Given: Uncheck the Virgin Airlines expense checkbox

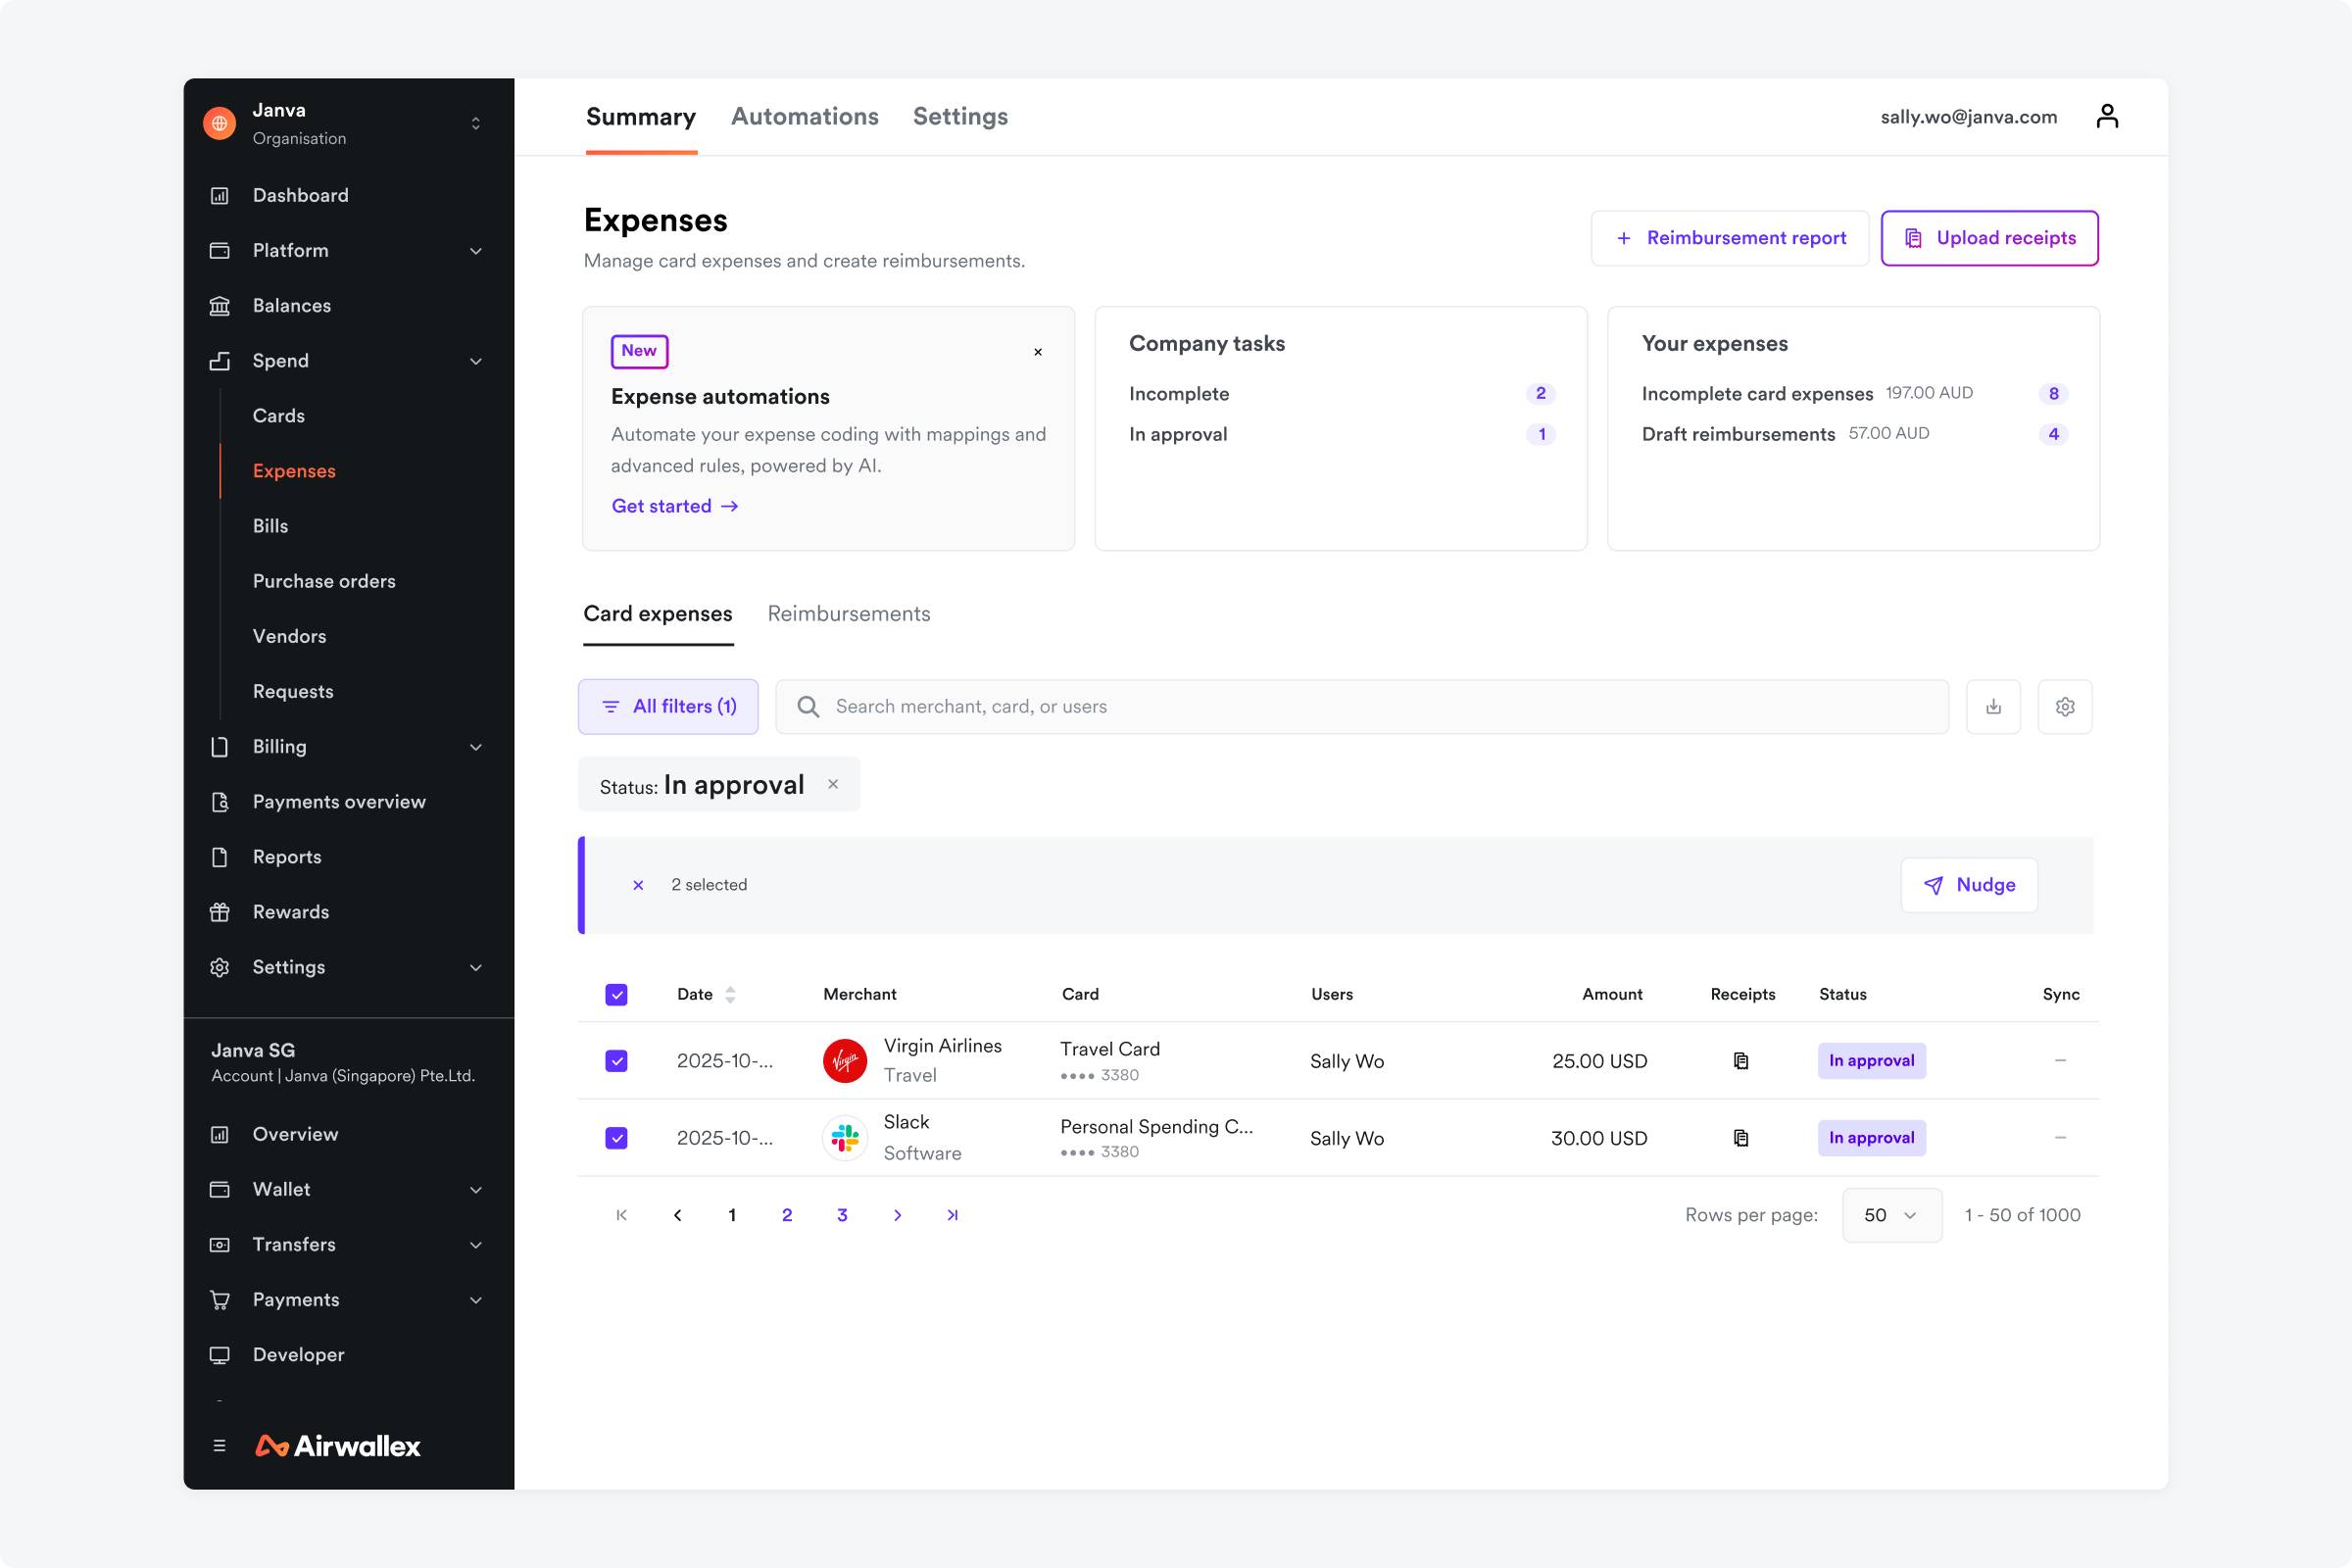Looking at the screenshot, I should [616, 1060].
